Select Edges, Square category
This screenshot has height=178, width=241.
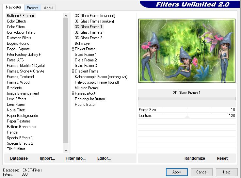pyautogui.click(x=18, y=49)
